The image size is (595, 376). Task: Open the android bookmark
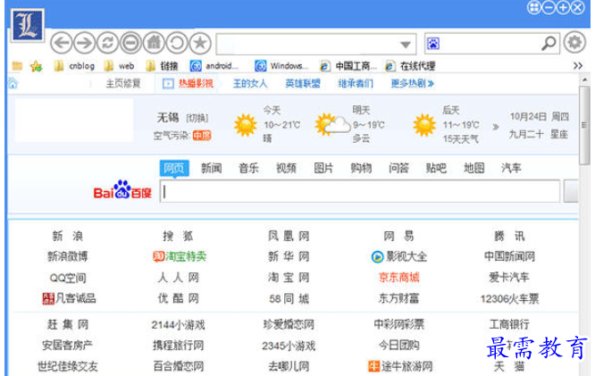[214, 66]
